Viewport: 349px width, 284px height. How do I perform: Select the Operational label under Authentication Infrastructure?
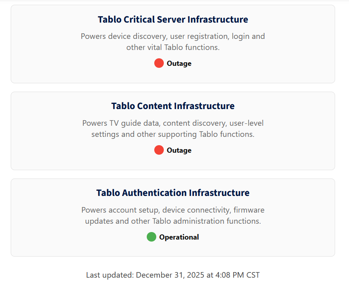click(179, 237)
